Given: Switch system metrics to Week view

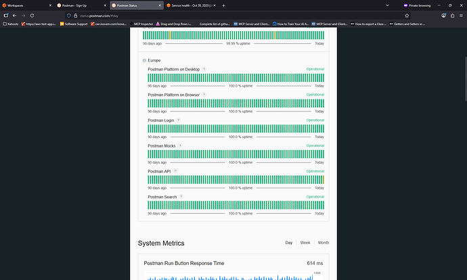Looking at the screenshot, I should [x=305, y=243].
